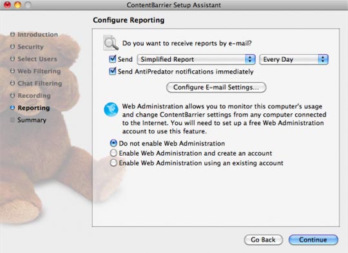This screenshot has width=348, height=253.
Task: Open the Simplified Report dropdown
Action: tap(196, 59)
